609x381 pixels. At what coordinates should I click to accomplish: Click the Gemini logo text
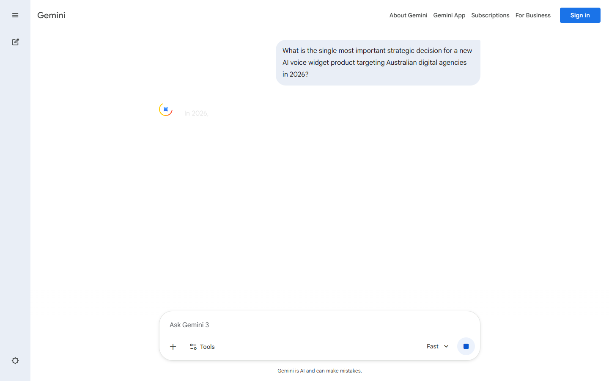pyautogui.click(x=51, y=15)
